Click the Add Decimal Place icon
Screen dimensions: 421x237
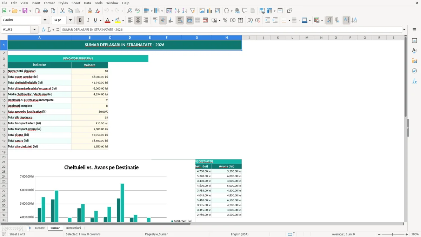tap(250, 20)
